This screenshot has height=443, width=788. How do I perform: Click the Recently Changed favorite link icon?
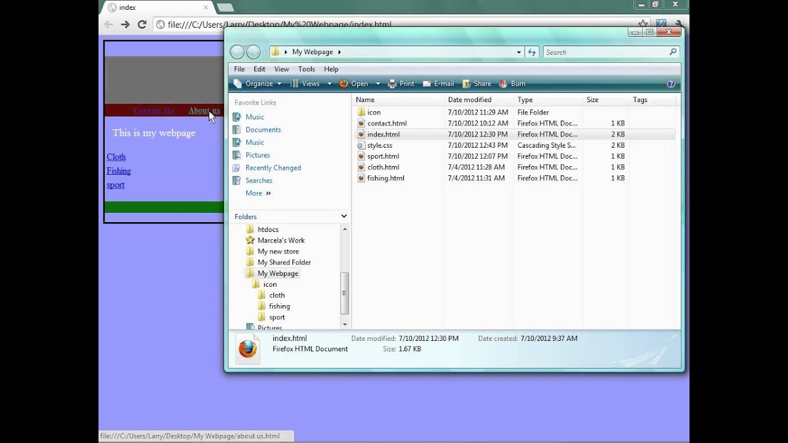(x=236, y=168)
